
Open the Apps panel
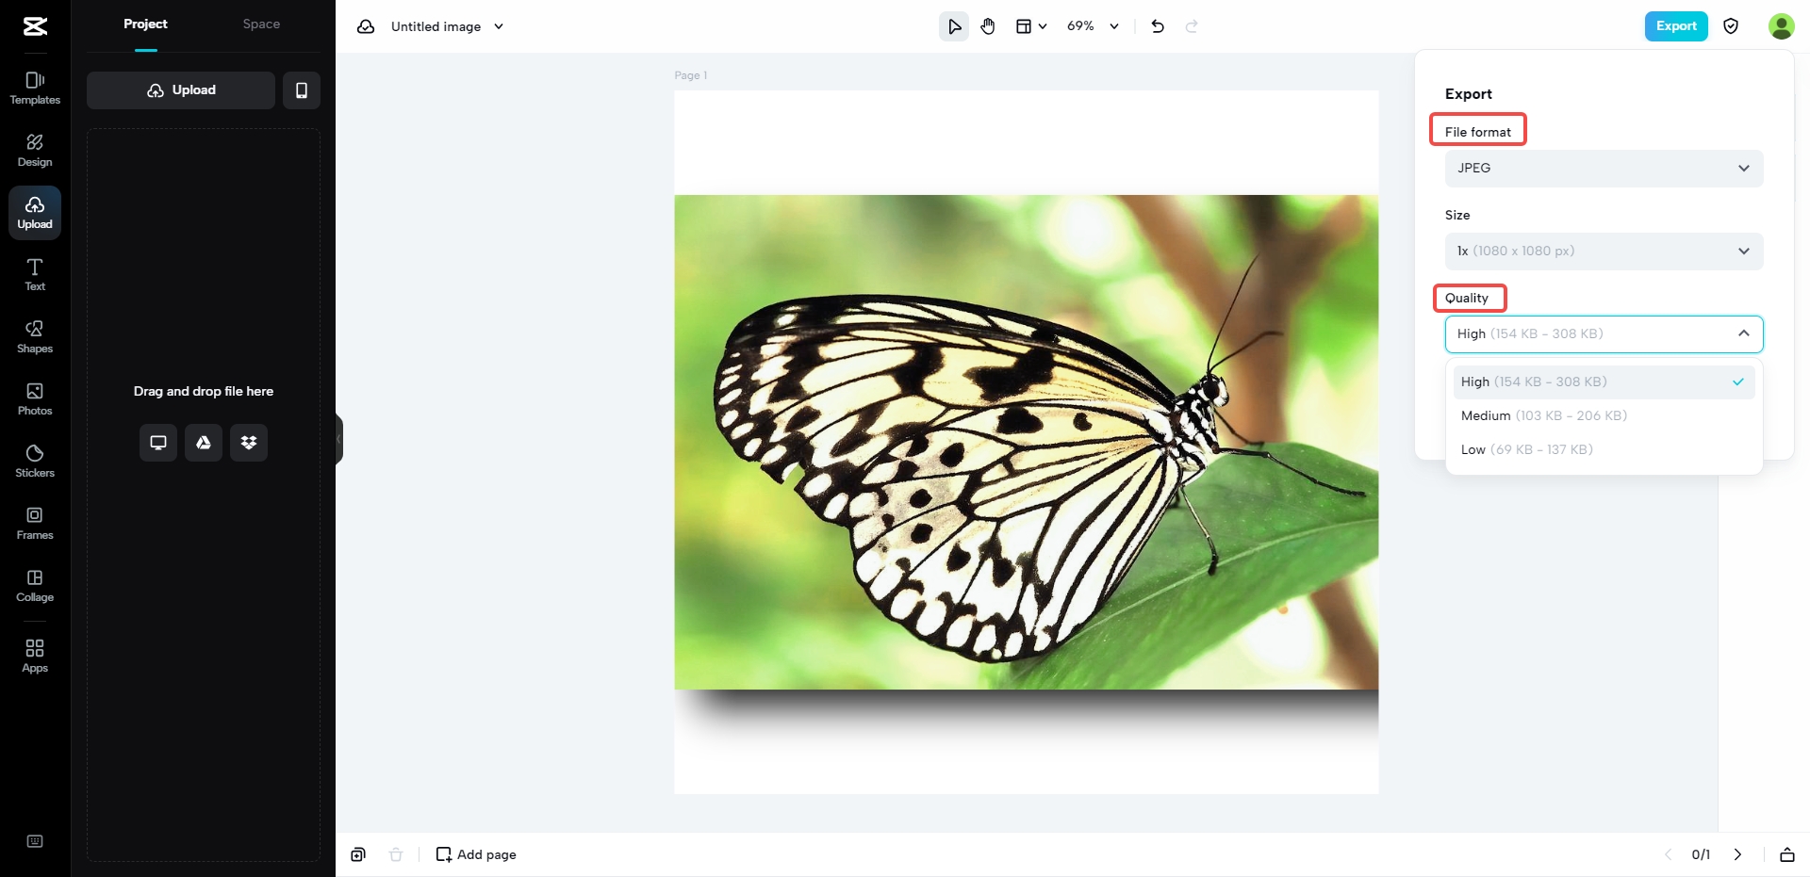tap(34, 654)
